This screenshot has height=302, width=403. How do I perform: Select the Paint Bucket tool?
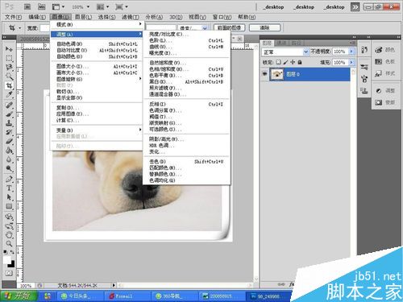tap(9, 151)
